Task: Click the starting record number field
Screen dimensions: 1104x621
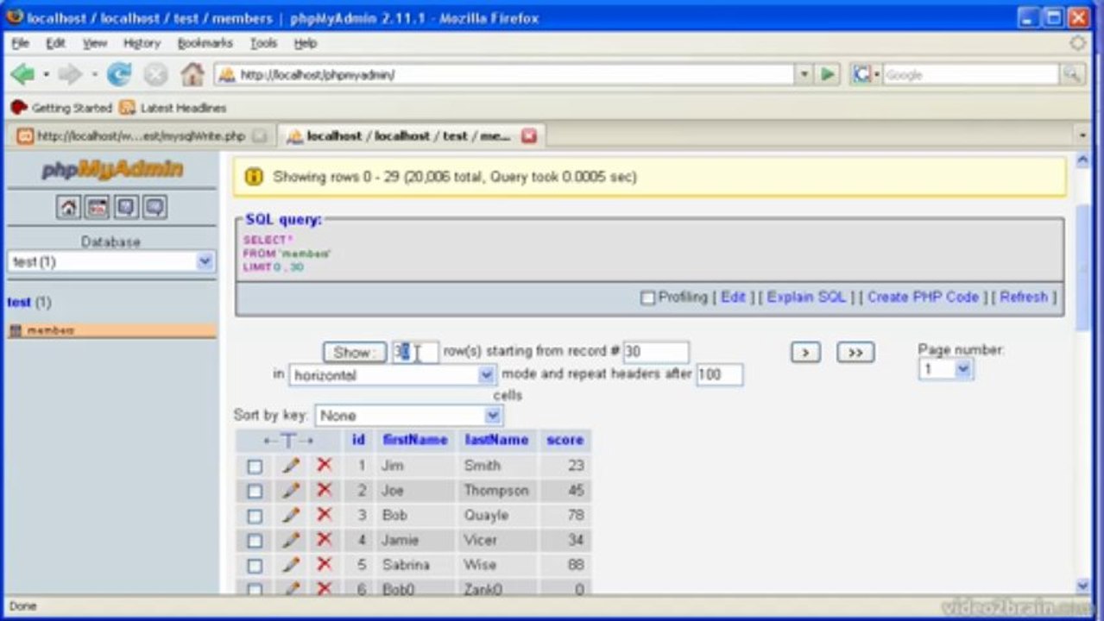Action: coord(656,352)
